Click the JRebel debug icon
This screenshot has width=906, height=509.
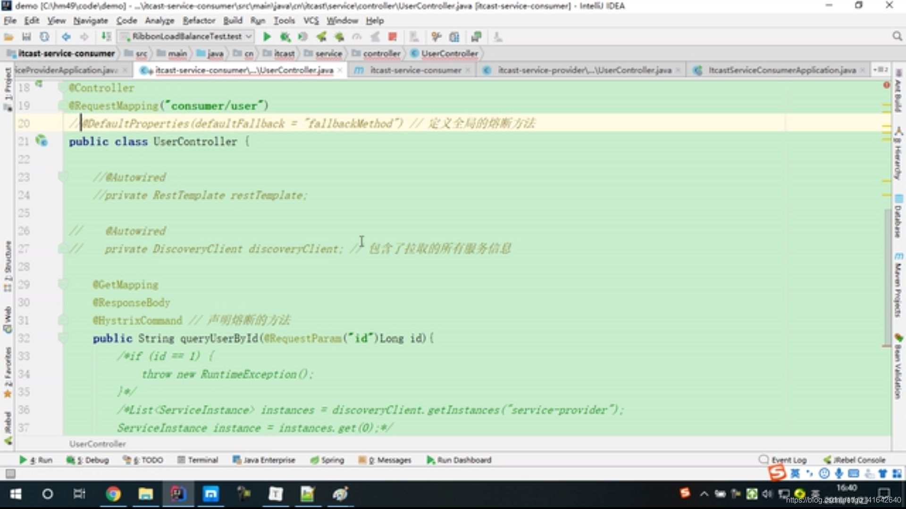point(339,37)
